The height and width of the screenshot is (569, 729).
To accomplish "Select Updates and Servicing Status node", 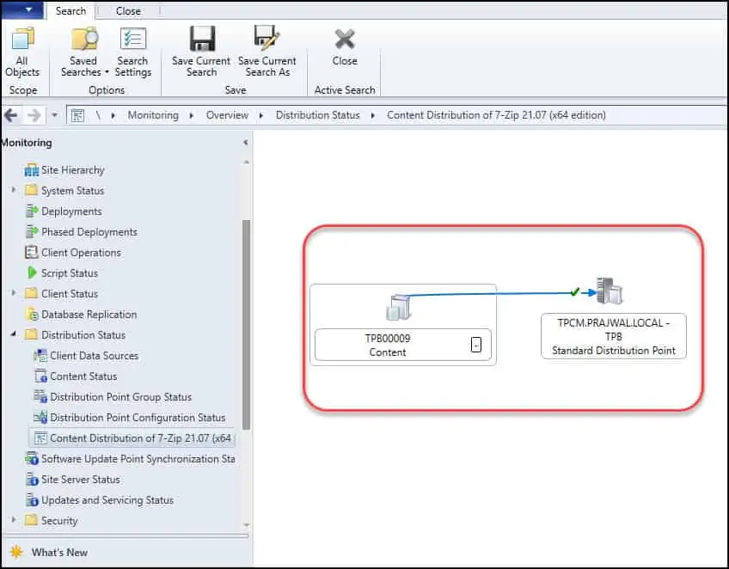I will click(x=107, y=499).
